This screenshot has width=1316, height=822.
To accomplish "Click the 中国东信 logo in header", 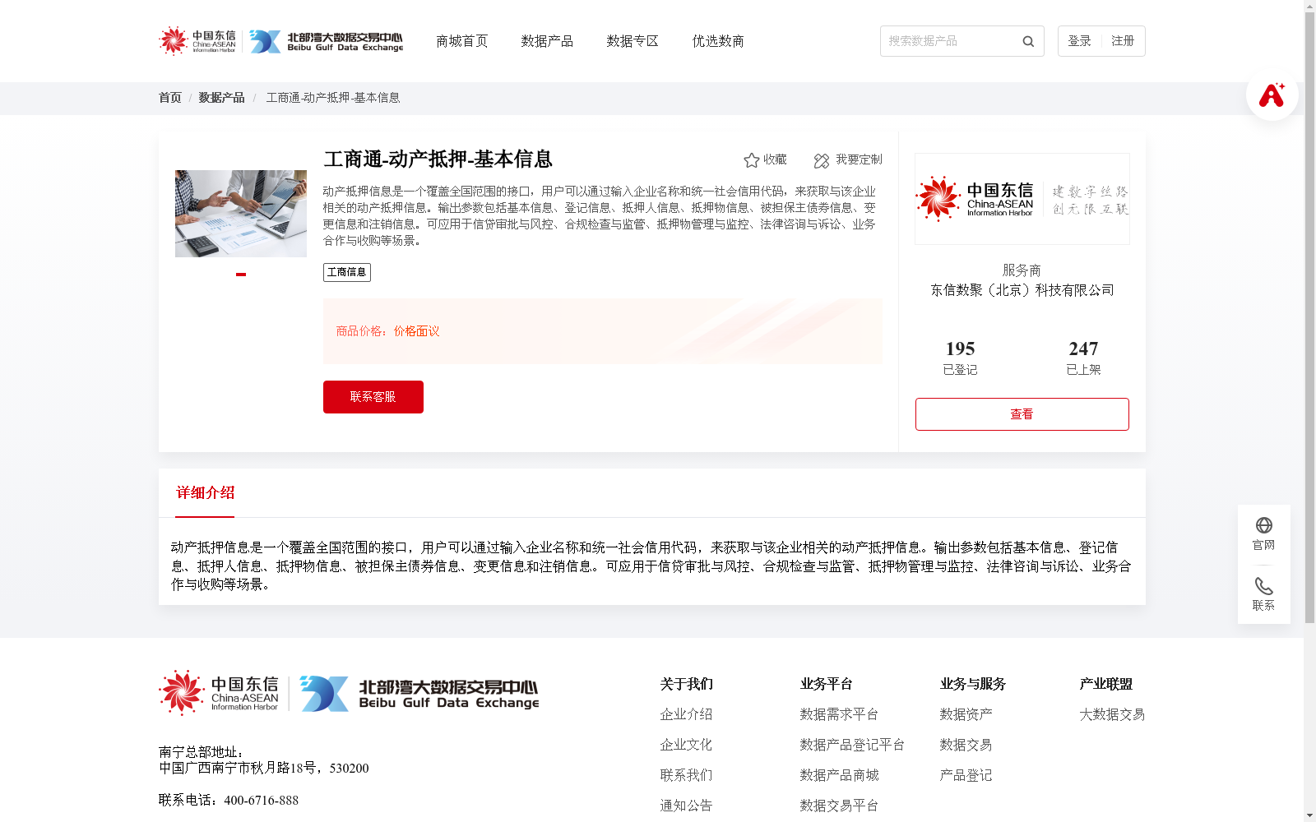I will coord(197,41).
